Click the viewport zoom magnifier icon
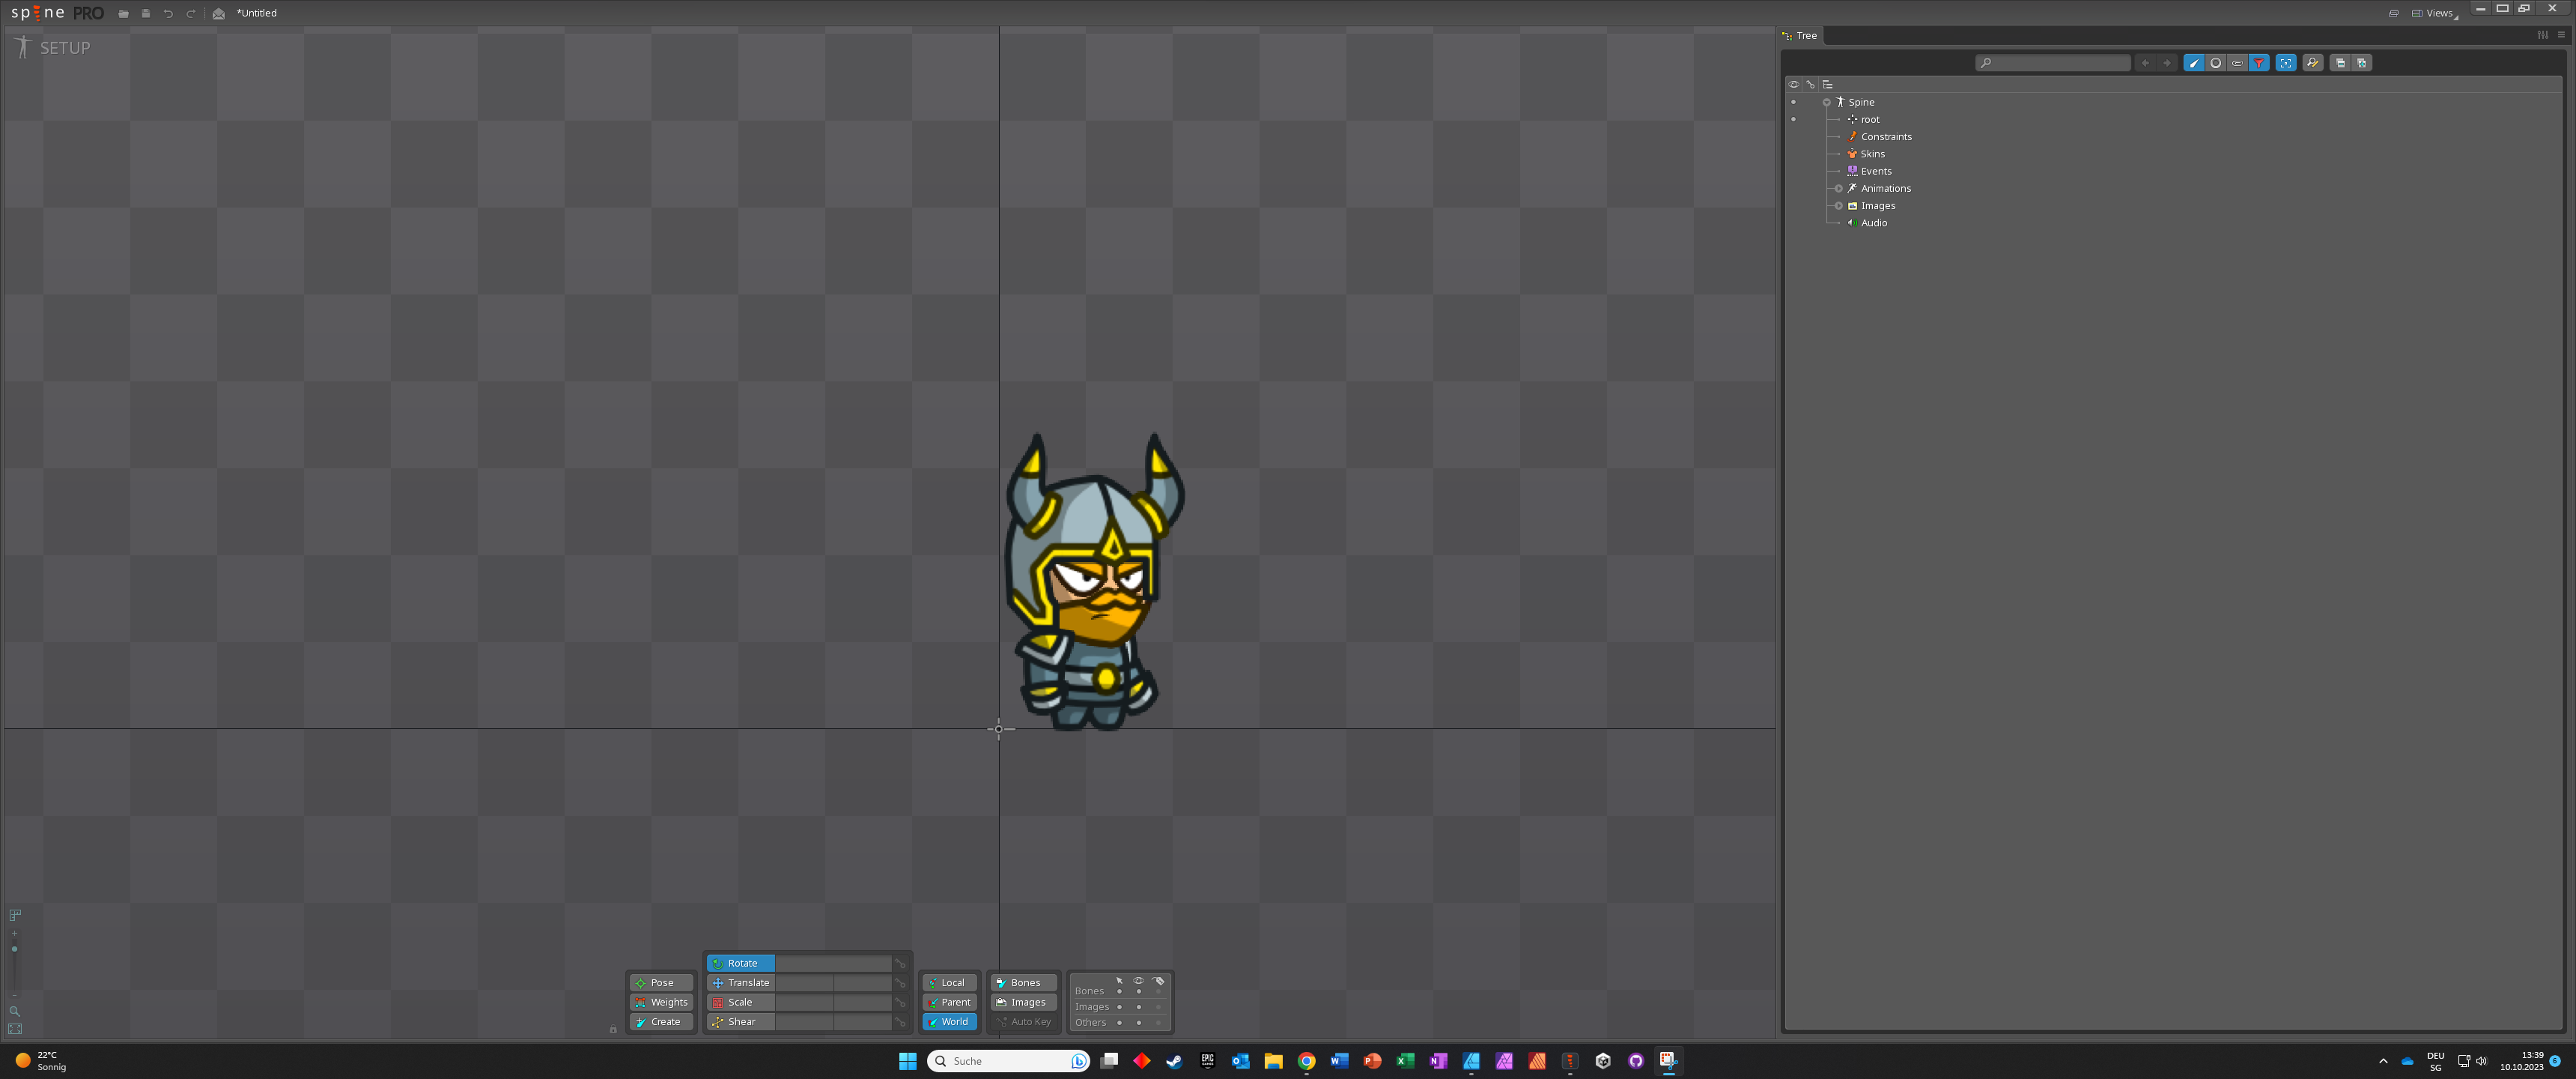The image size is (2576, 1079). coord(14,1011)
